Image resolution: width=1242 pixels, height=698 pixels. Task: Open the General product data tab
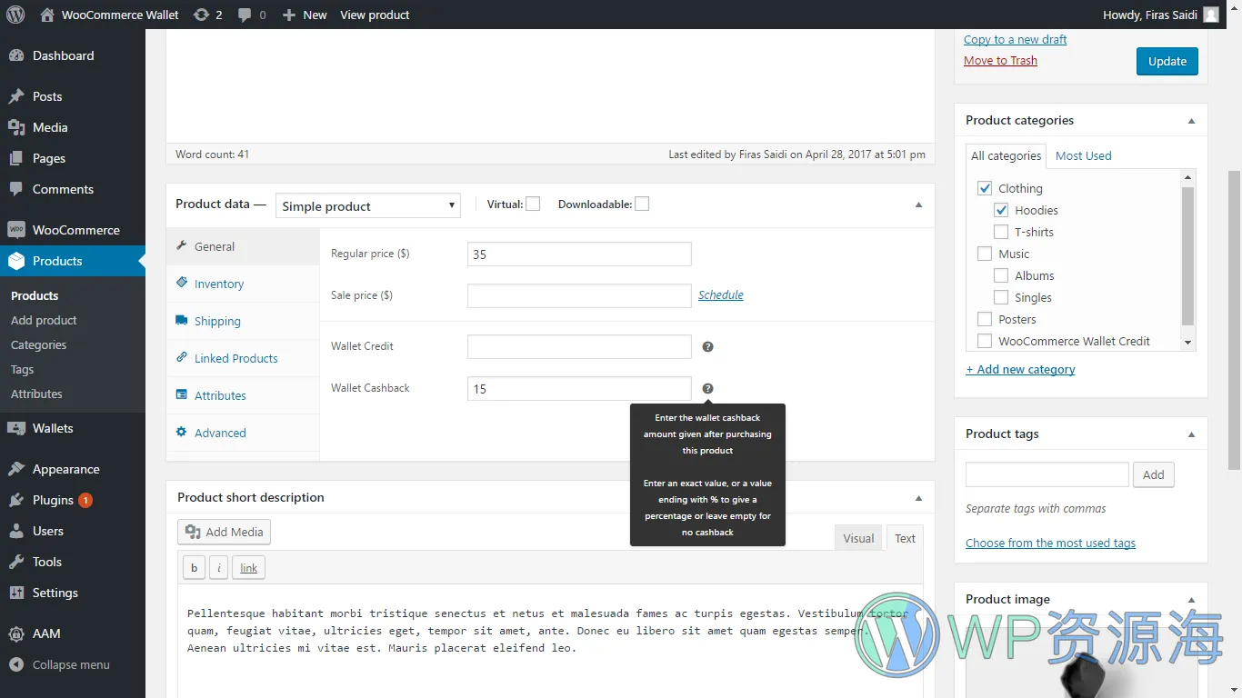pos(243,246)
